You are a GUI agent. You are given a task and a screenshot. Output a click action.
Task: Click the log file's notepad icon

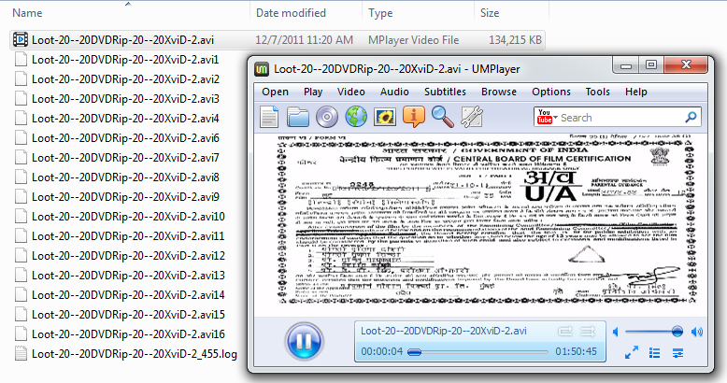21,354
